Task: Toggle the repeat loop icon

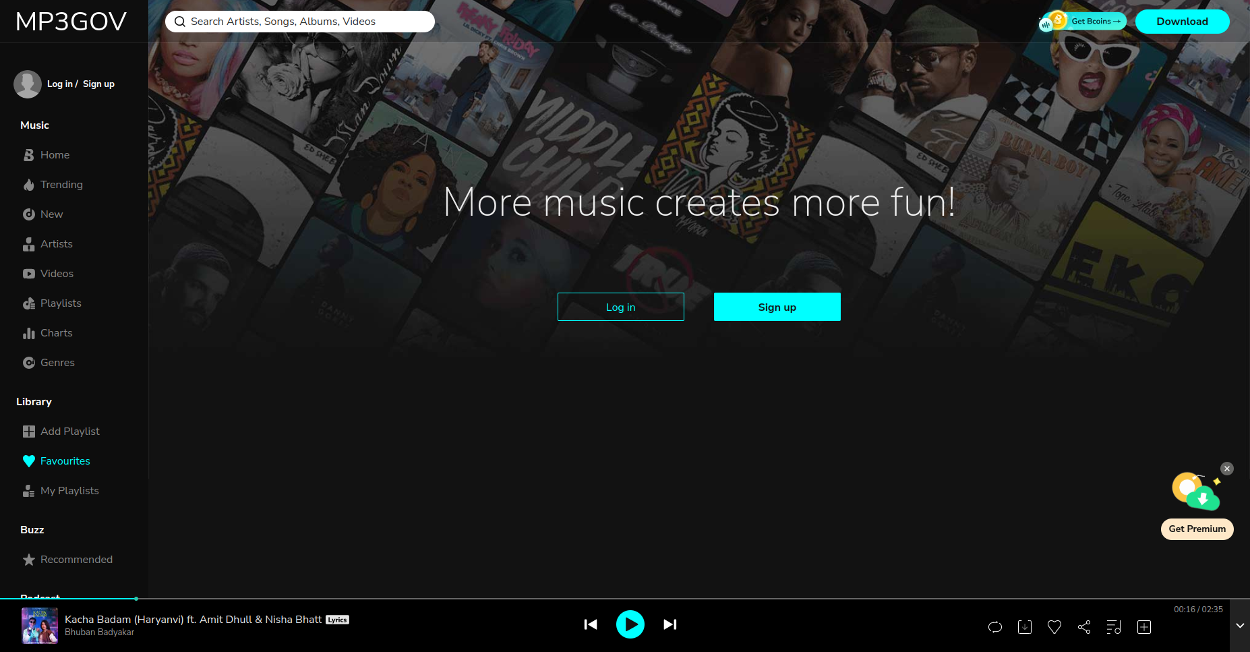Action: tap(994, 627)
